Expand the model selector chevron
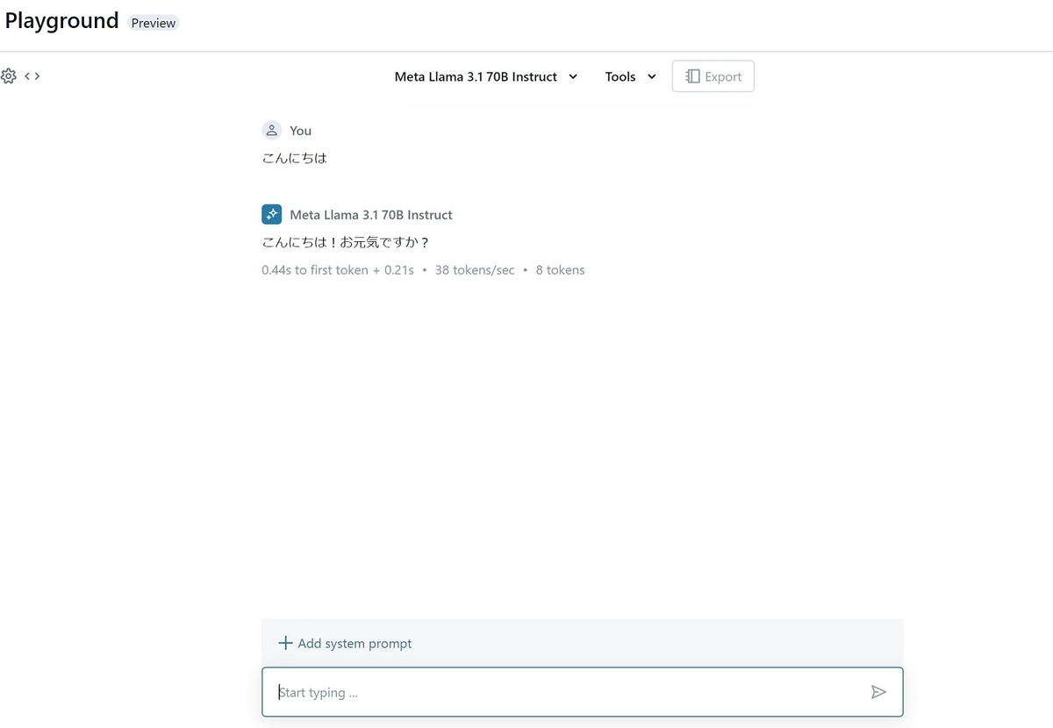Viewport: 1053px width, 728px height. point(573,76)
